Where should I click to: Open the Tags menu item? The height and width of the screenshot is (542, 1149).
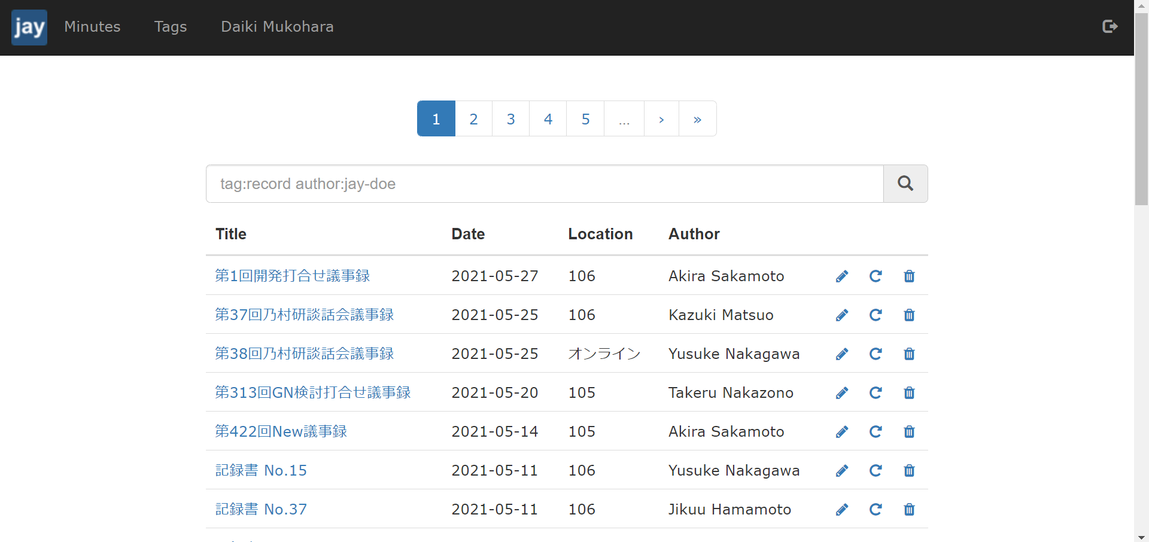170,27
